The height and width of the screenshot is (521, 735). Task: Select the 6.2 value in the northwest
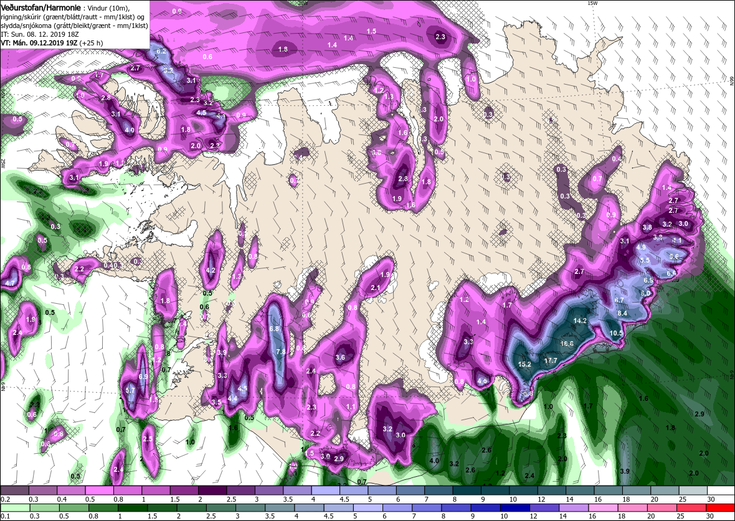tap(161, 51)
